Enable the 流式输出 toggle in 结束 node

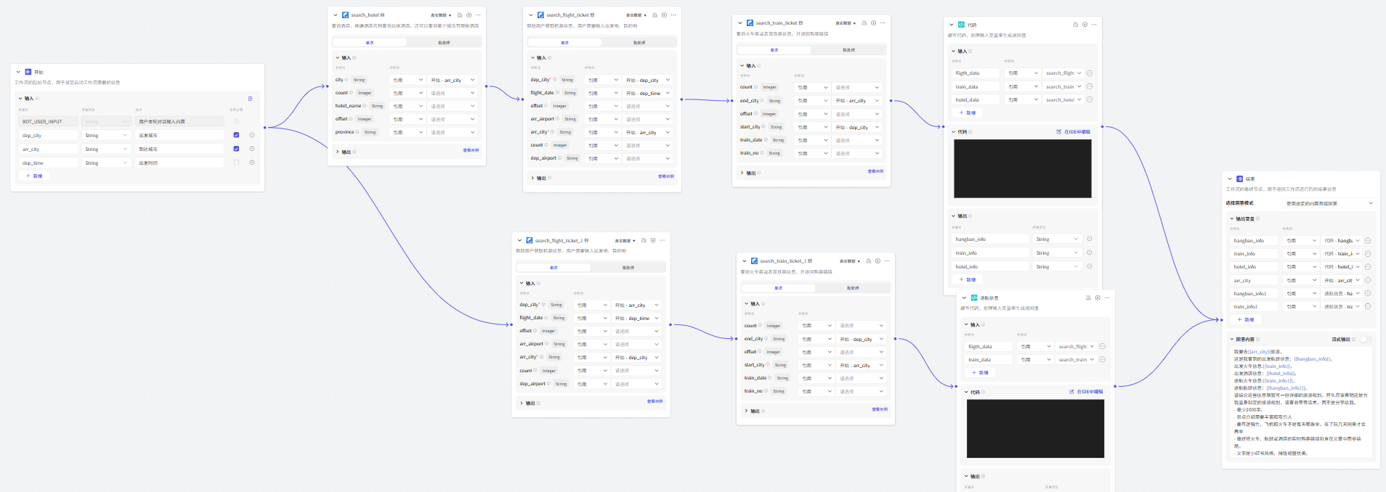(x=1365, y=339)
